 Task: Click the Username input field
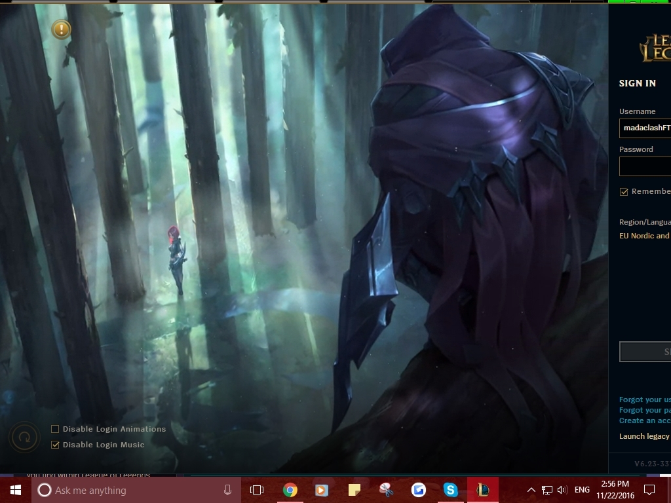click(x=645, y=128)
